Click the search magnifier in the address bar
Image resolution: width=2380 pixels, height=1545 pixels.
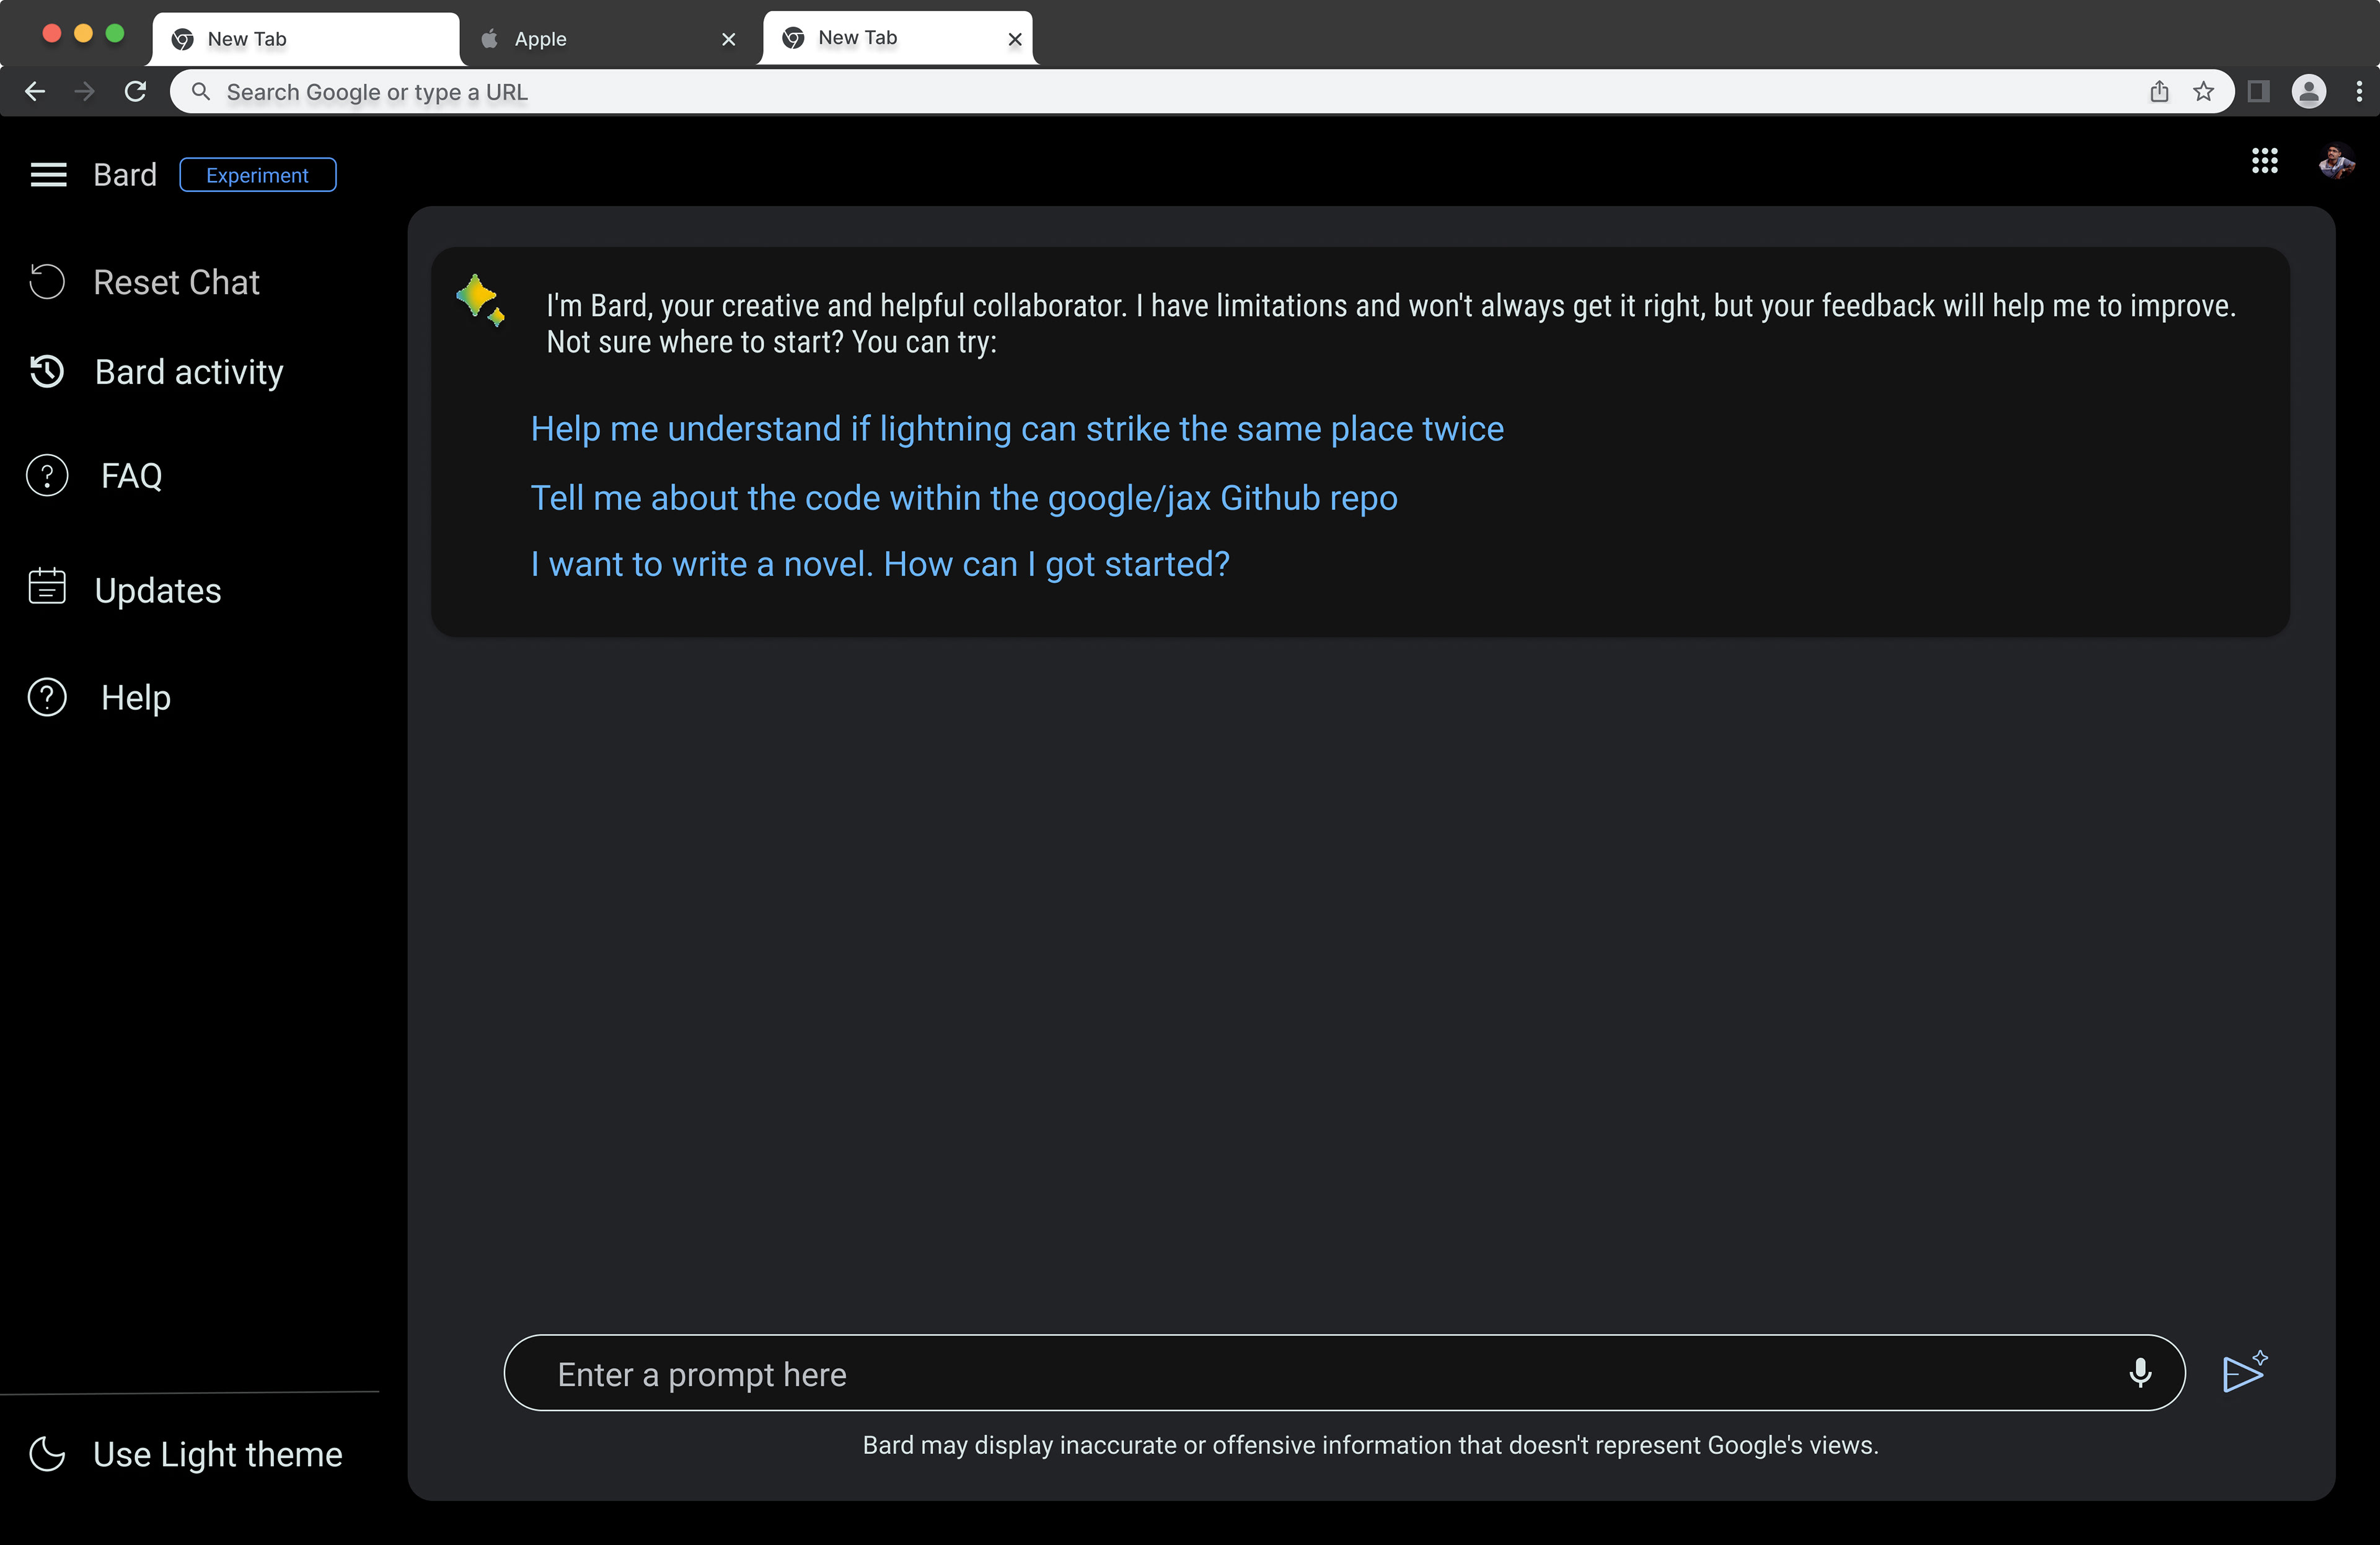pyautogui.click(x=201, y=92)
